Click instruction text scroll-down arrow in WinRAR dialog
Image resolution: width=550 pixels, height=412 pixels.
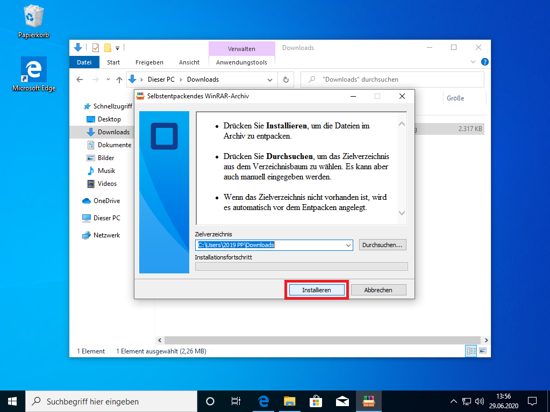pyautogui.click(x=402, y=213)
